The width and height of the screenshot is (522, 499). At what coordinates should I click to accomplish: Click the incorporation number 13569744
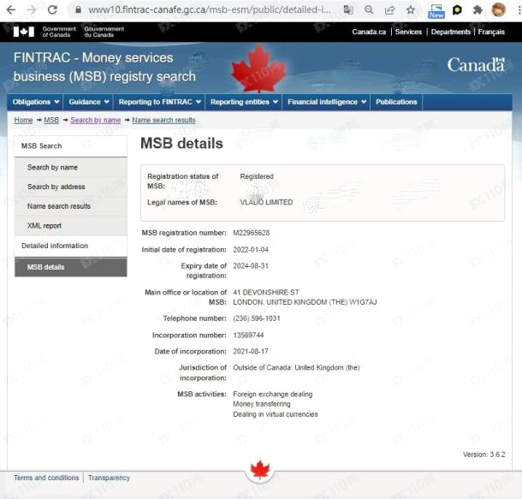[x=248, y=335]
